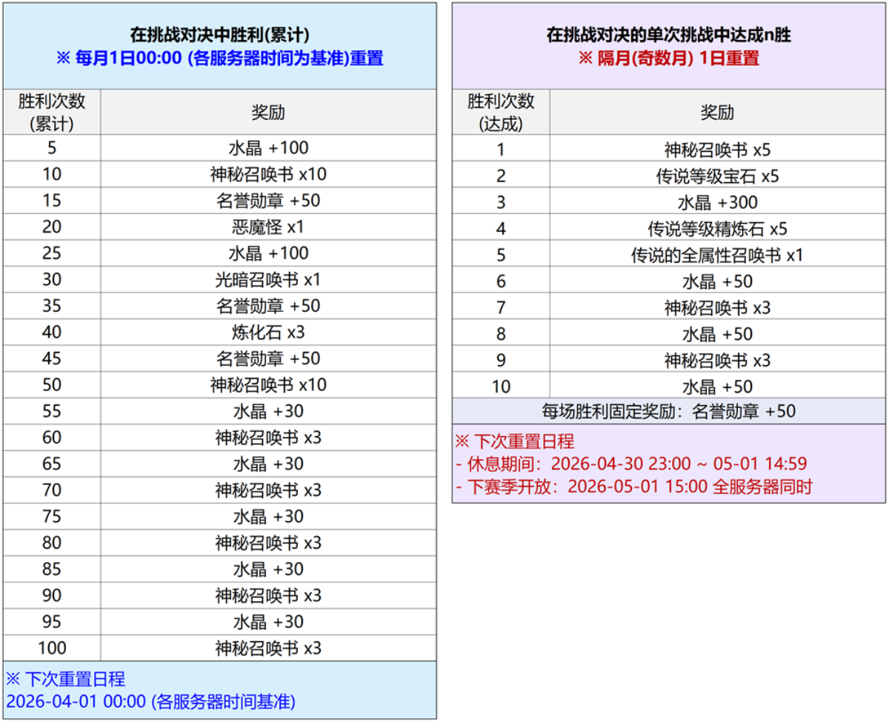Image resolution: width=889 pixels, height=722 pixels.
Task: Click the red '隔月(奇数月) 1日重置' notice
Action: point(668,59)
